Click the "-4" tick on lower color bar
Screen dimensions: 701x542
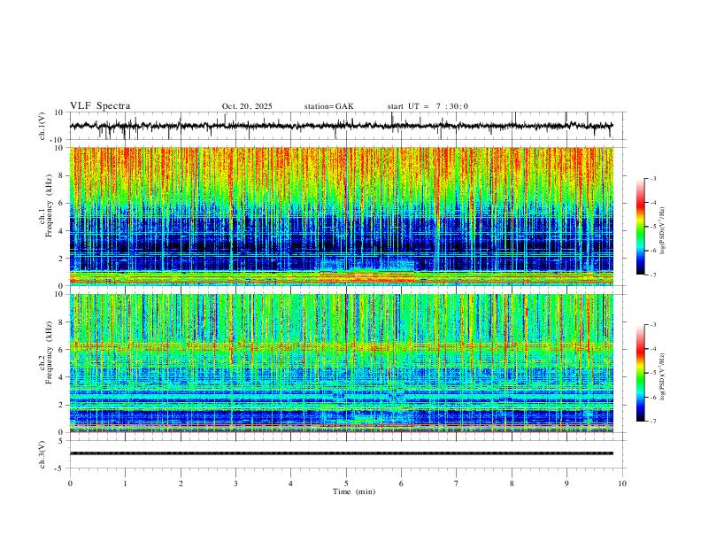tap(652, 349)
